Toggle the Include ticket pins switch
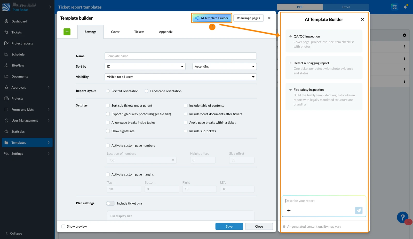This screenshot has height=239, width=413. pos(110,203)
